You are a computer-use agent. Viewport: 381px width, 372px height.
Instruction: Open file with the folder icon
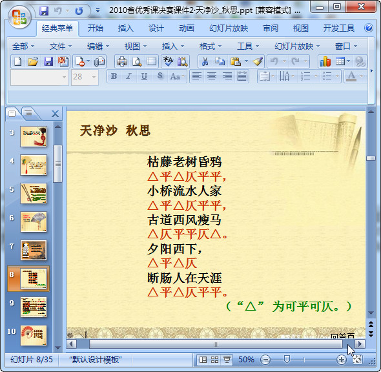tap(33, 61)
